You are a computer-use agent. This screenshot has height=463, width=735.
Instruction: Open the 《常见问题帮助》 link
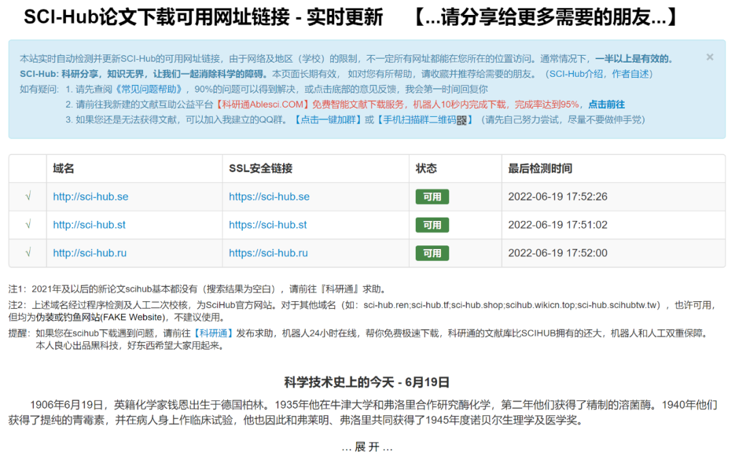(149, 89)
